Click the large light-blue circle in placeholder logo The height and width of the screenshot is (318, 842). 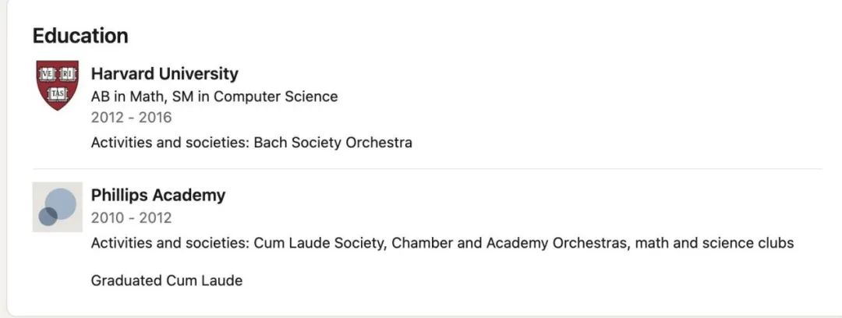tap(61, 204)
